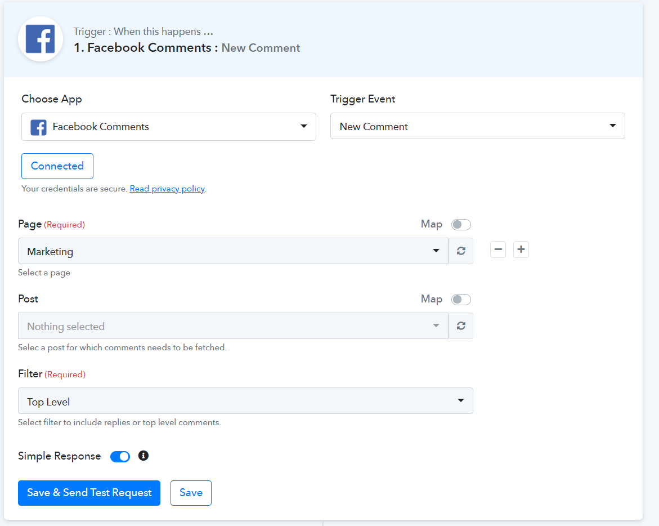
Task: Open the Trigger Event dropdown
Action: [x=477, y=127]
